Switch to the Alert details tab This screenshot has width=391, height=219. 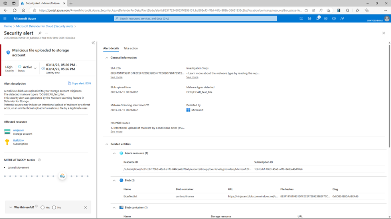coord(111,48)
